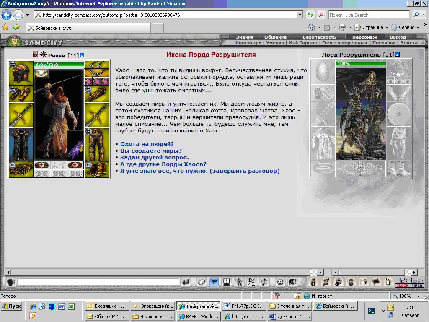Open the Безопасность menu
This screenshot has width=429, height=322.
pos(319,37)
